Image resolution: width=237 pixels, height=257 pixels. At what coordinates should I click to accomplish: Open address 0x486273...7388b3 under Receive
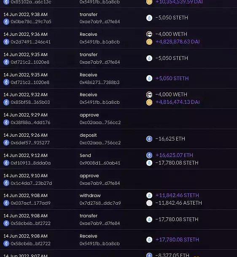coord(100,82)
